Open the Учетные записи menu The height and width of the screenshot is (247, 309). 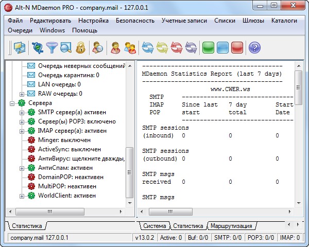(x=184, y=21)
